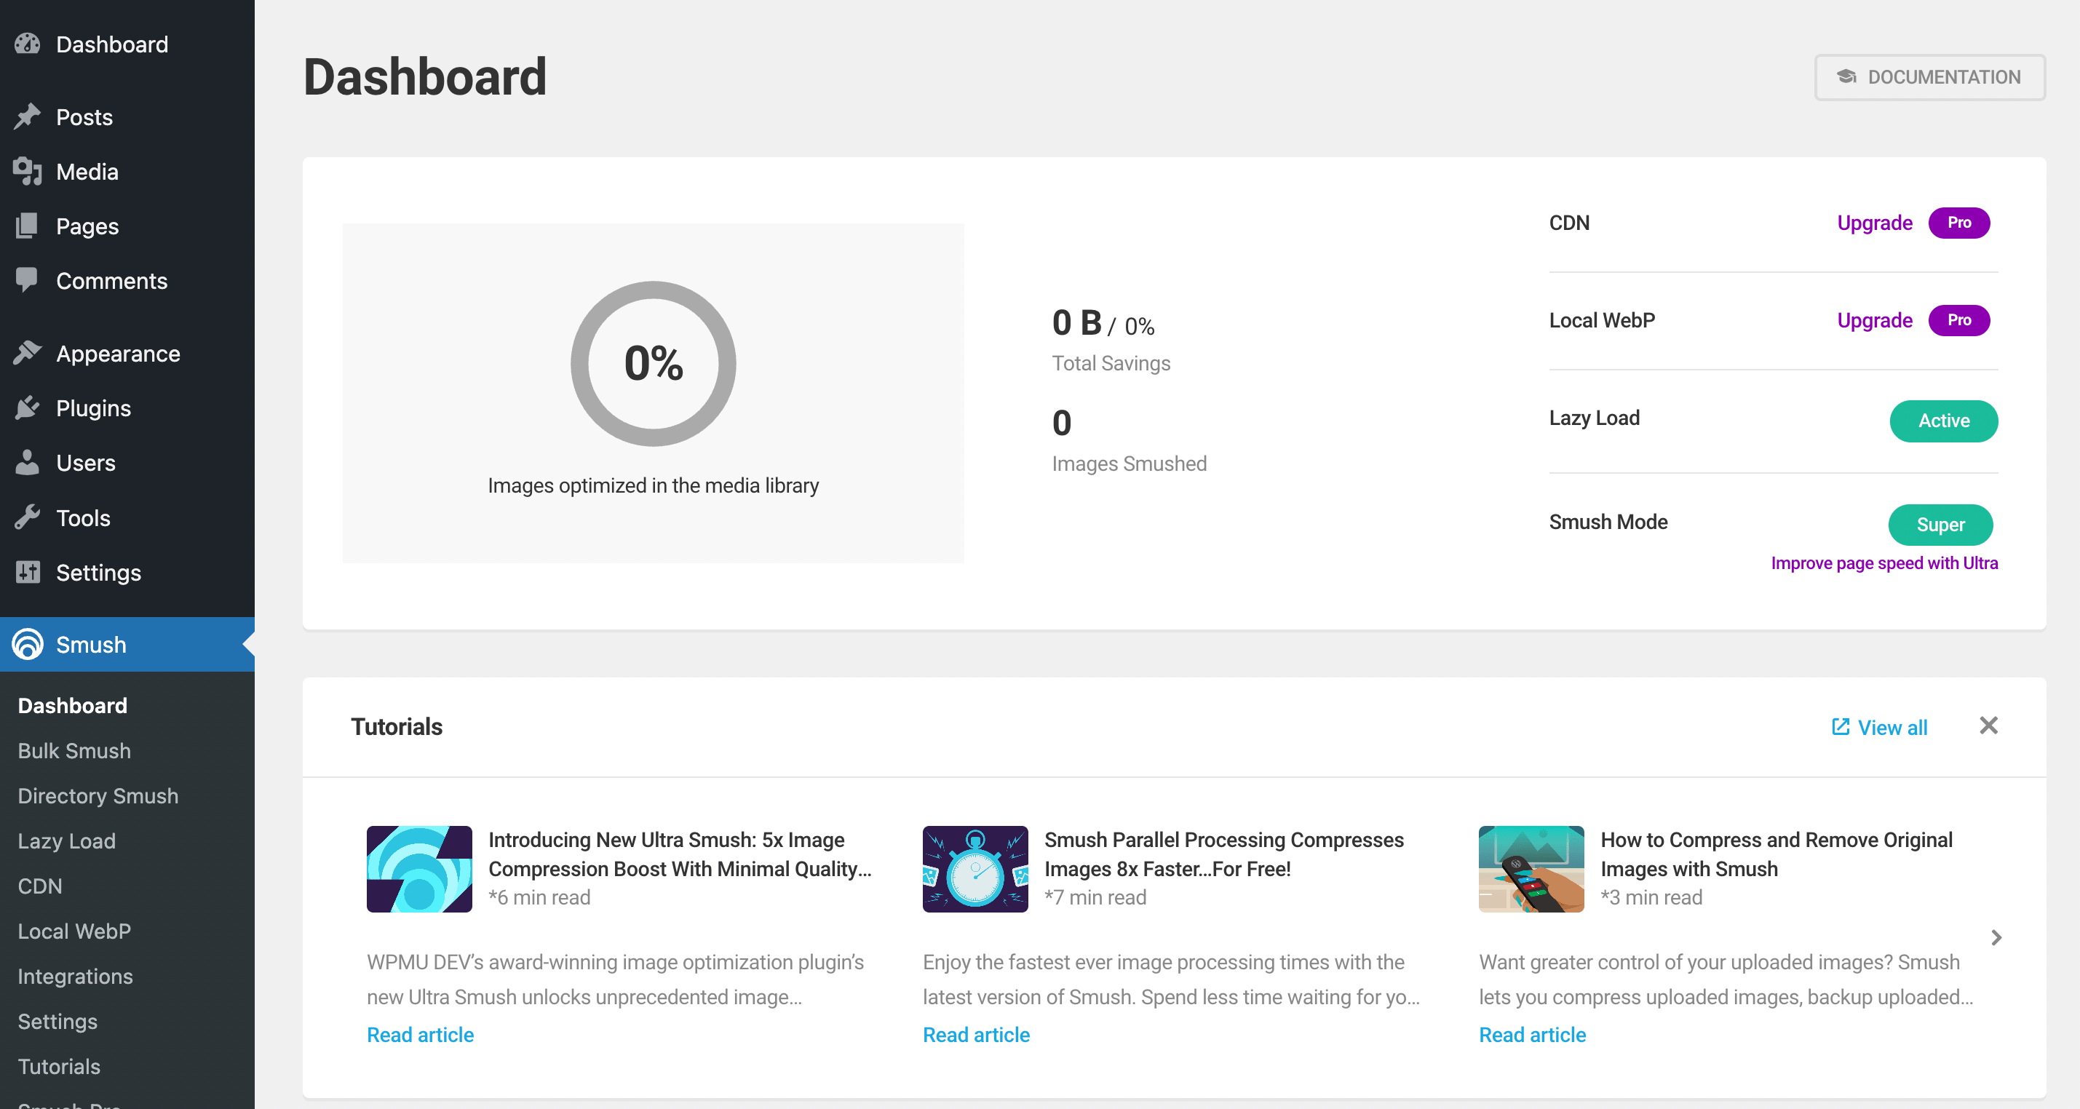Click the Tools wrench icon
2080x1109 pixels.
(28, 517)
